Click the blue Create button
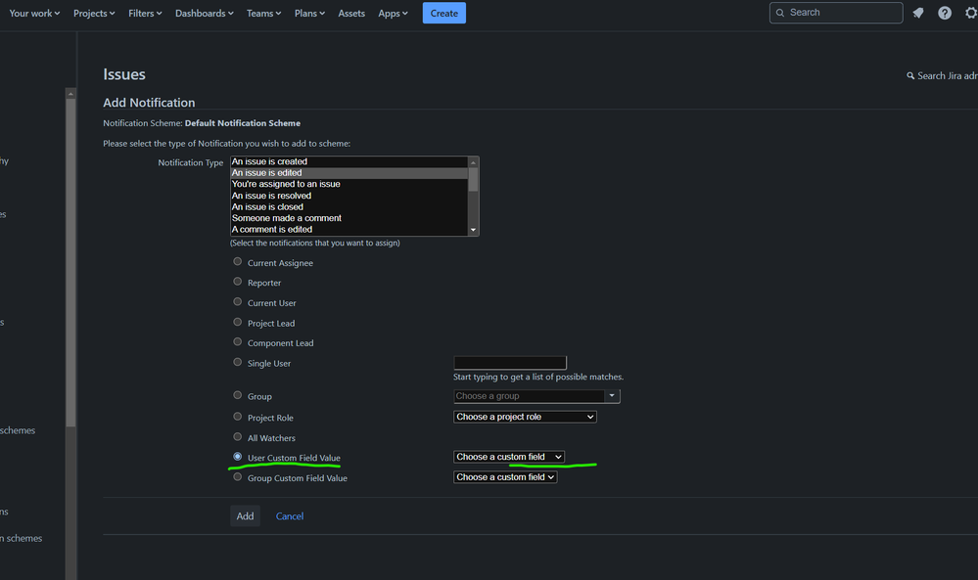The width and height of the screenshot is (978, 580). click(x=444, y=13)
